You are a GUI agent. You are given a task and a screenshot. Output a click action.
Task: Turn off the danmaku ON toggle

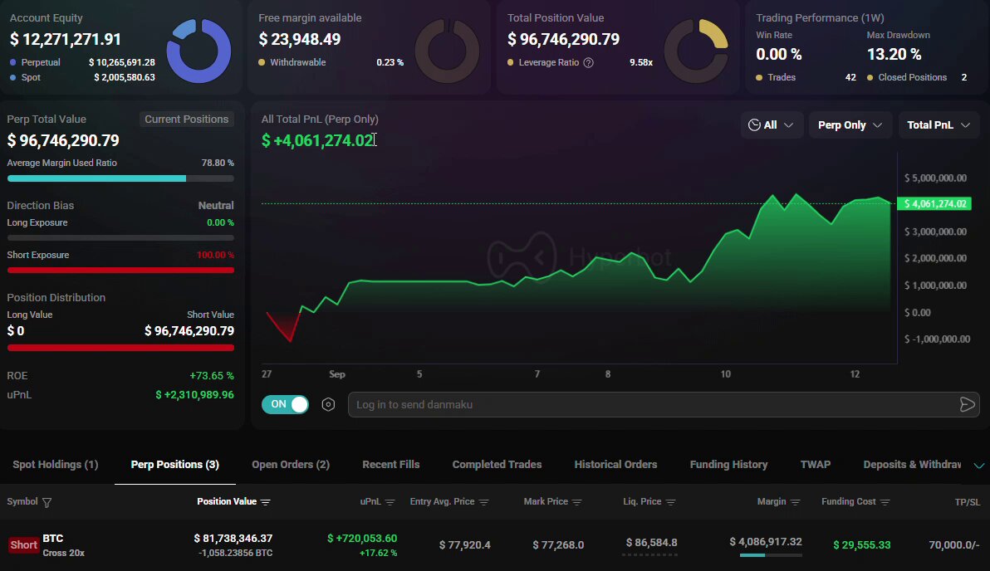click(286, 404)
